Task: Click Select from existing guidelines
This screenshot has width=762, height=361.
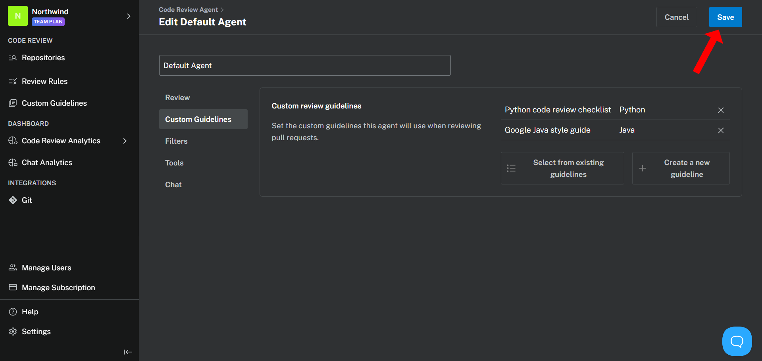Action: pyautogui.click(x=562, y=168)
